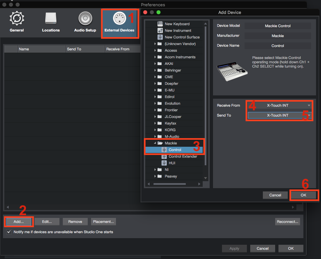Click the device list vertical scrollbar
Screen dimensions: 321x259
(x=206, y=99)
